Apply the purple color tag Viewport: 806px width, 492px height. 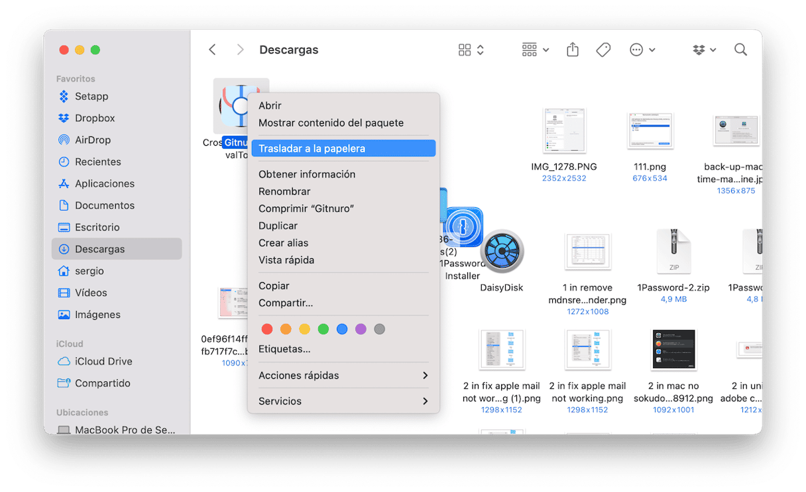[361, 329]
